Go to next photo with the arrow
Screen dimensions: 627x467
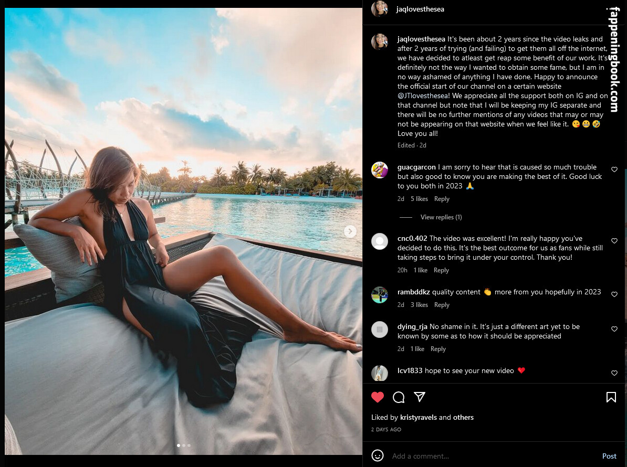[x=350, y=231]
